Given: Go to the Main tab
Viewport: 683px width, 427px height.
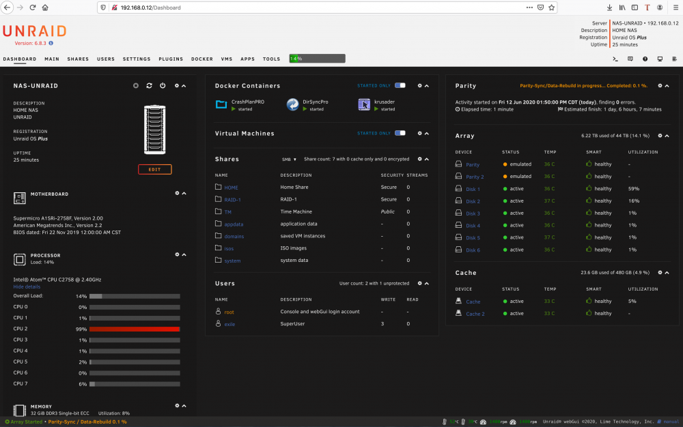Looking at the screenshot, I should click(x=52, y=59).
